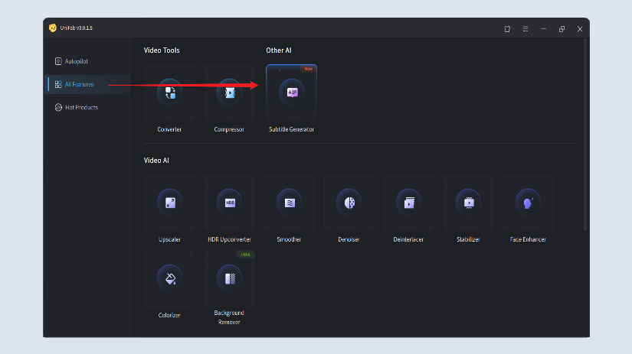The height and width of the screenshot is (354, 632).
Task: Click the Compressor label text
Action: pos(229,129)
